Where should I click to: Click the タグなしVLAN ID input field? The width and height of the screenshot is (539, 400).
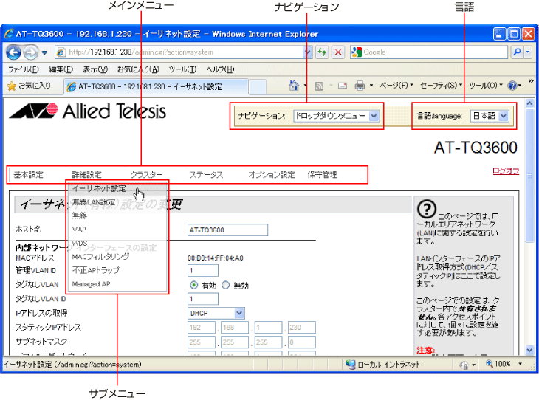[x=203, y=299]
